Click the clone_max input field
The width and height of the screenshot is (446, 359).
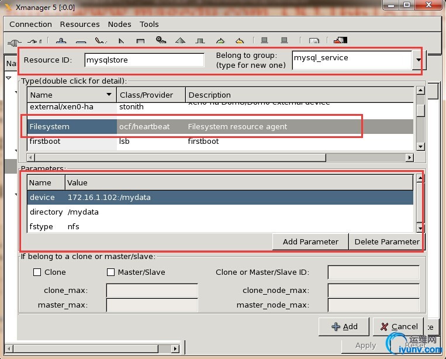click(x=152, y=291)
